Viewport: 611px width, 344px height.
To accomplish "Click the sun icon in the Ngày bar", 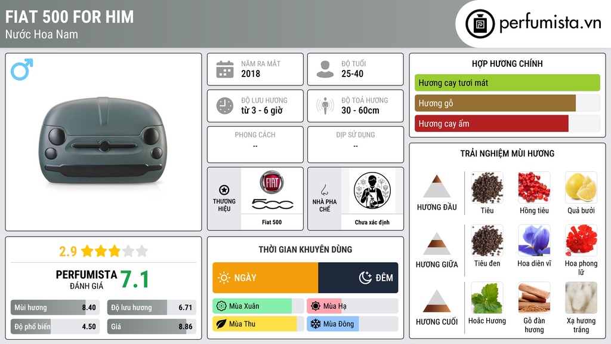I will 224,278.
